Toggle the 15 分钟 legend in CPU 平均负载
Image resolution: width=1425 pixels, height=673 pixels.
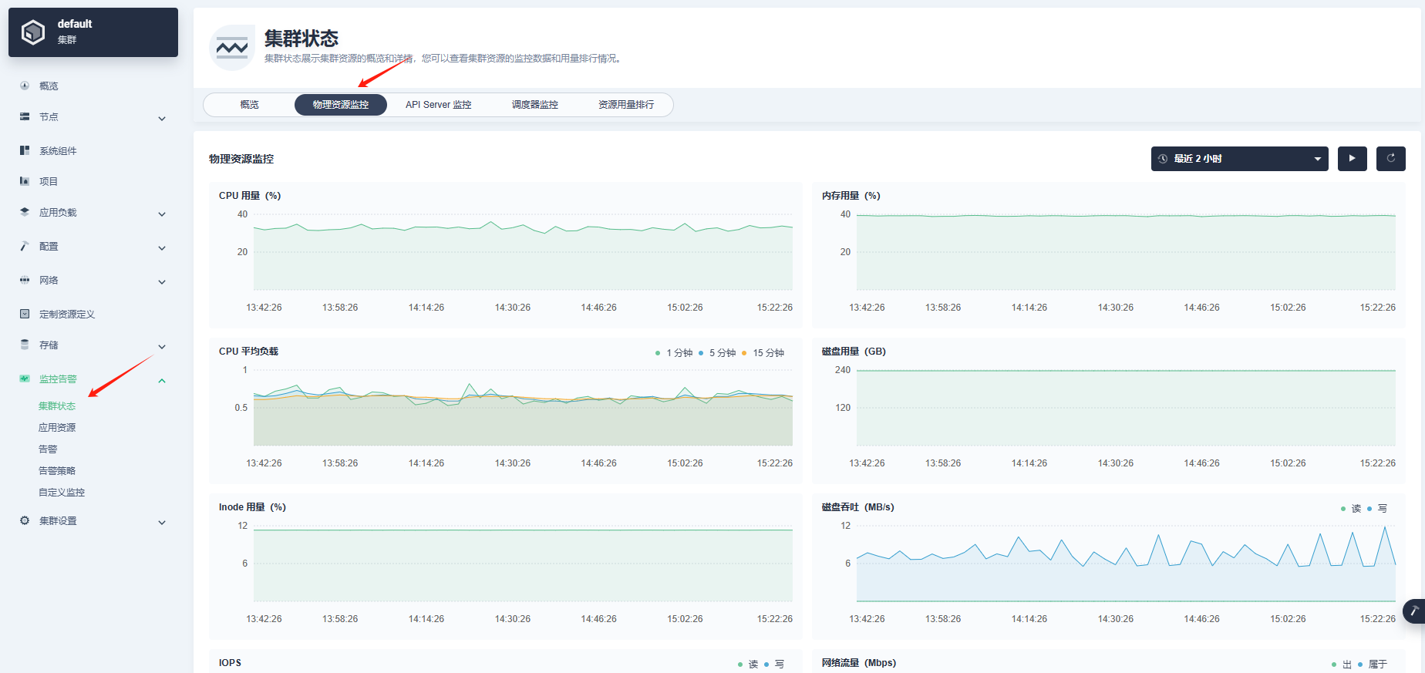click(x=763, y=353)
